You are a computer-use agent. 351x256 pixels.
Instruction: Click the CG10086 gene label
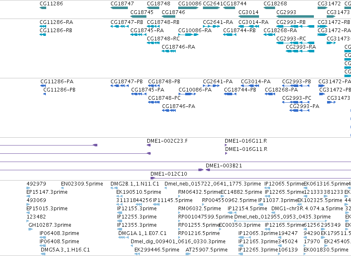point(190,4)
